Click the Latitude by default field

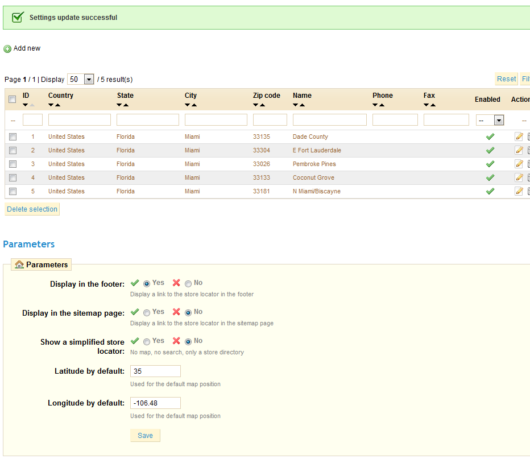(155, 371)
